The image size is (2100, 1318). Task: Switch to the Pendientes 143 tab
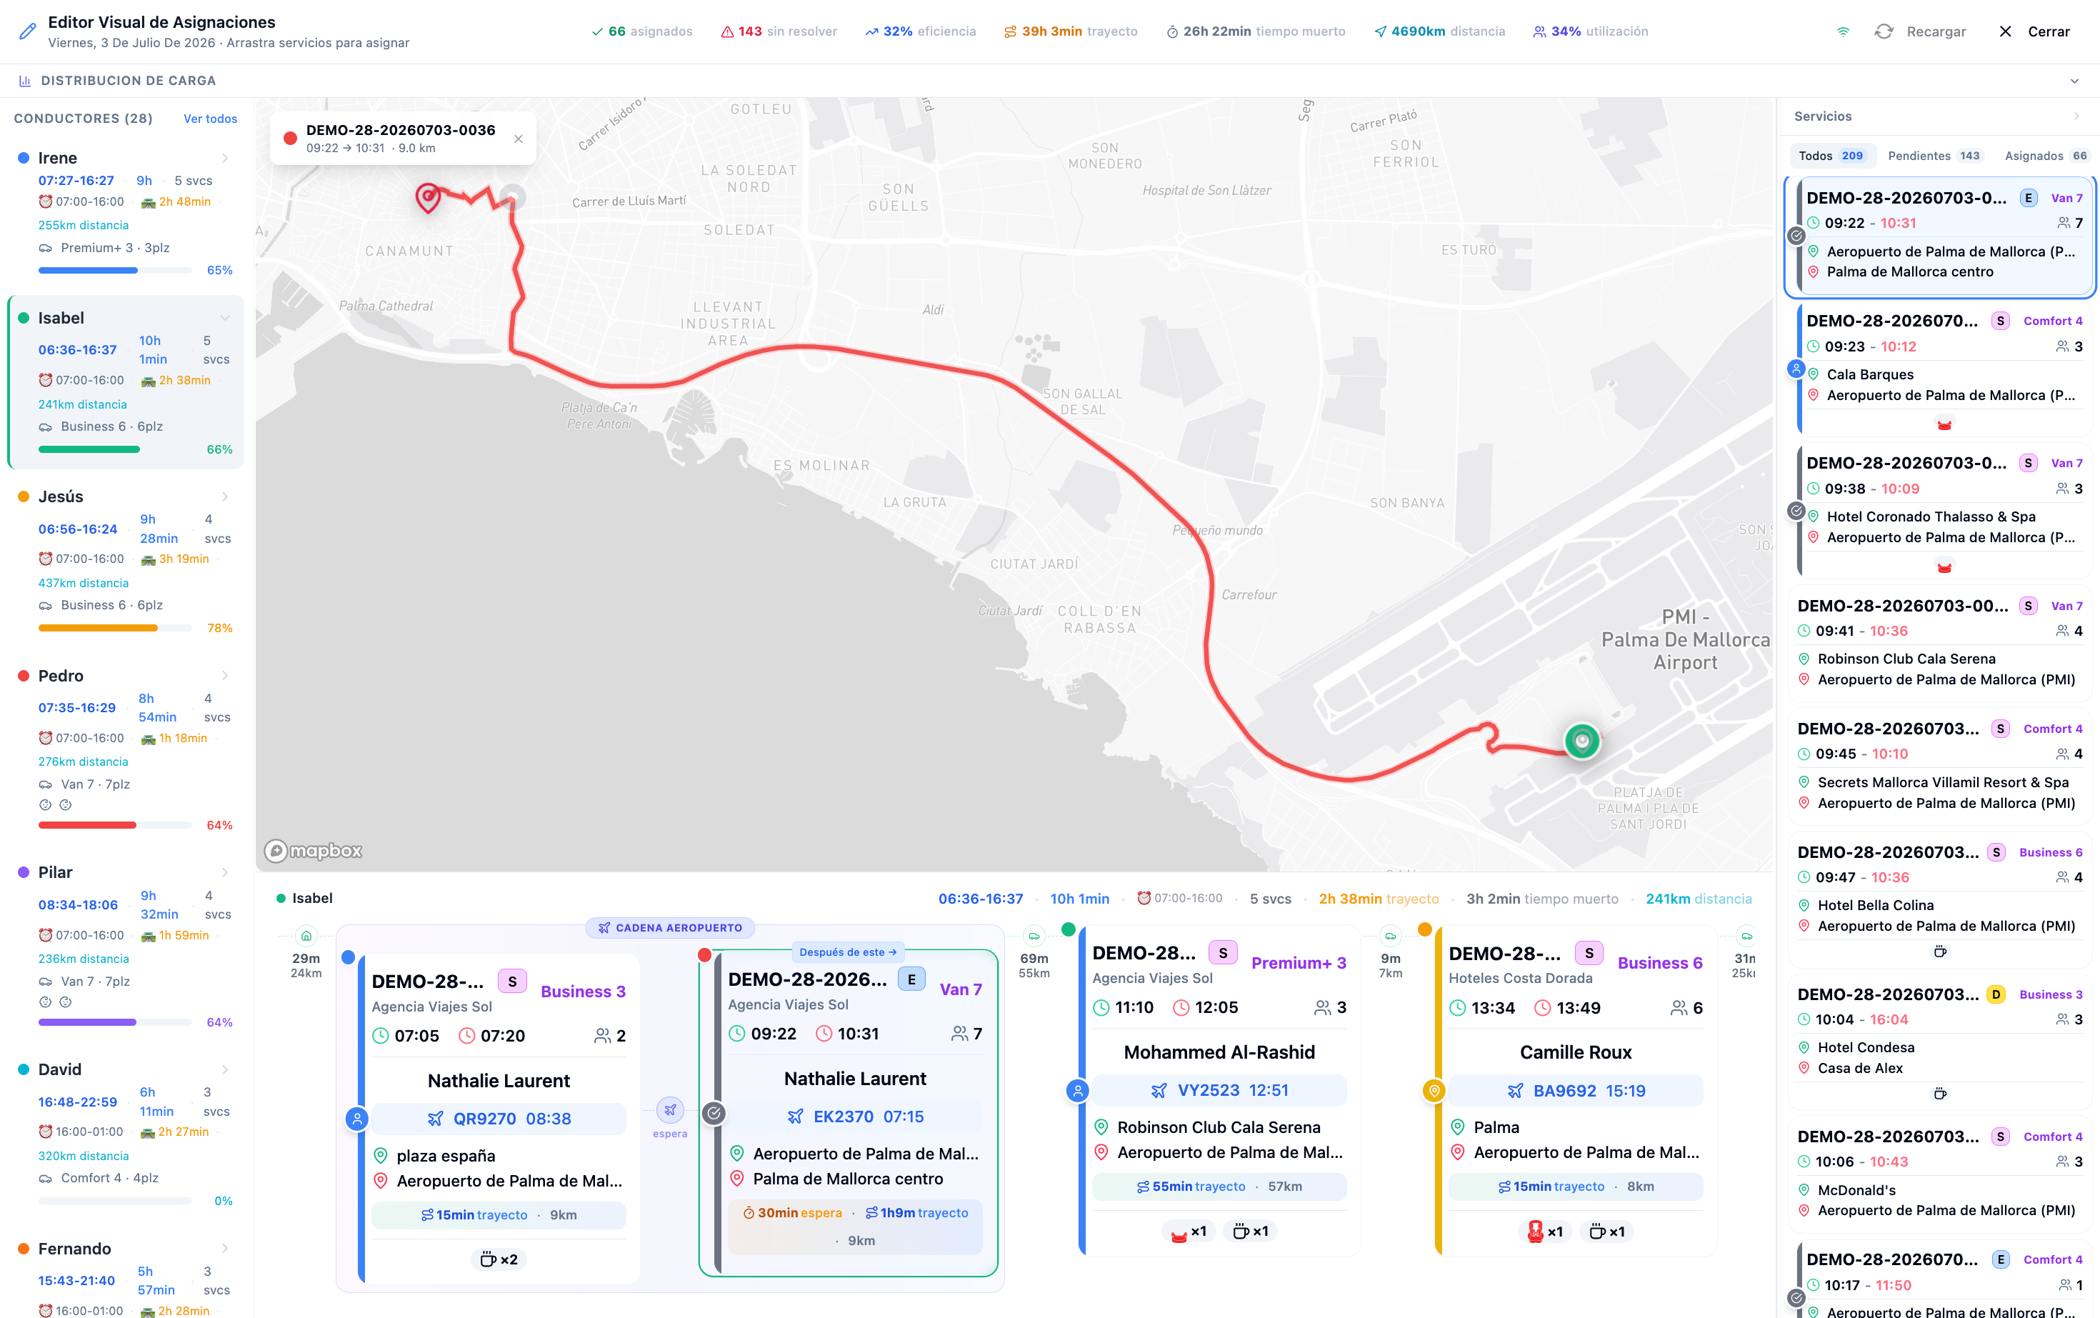point(1934,156)
